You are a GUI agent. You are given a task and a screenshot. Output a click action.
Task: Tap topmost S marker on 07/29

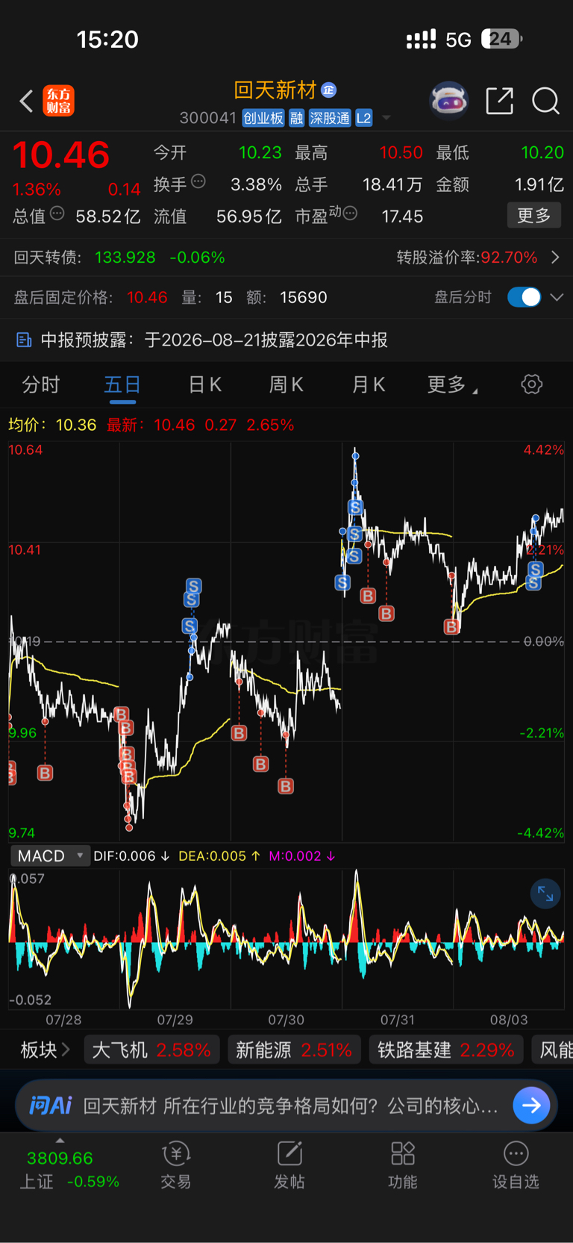point(194,586)
